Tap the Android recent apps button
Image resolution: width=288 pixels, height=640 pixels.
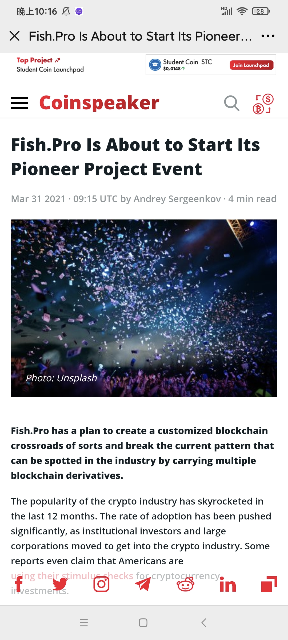[84, 623]
